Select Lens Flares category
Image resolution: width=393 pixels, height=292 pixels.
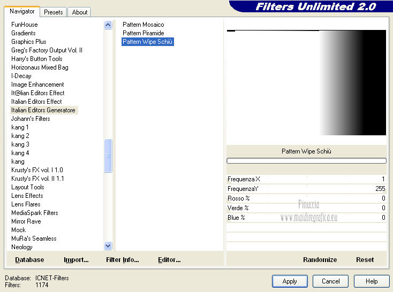(26, 204)
